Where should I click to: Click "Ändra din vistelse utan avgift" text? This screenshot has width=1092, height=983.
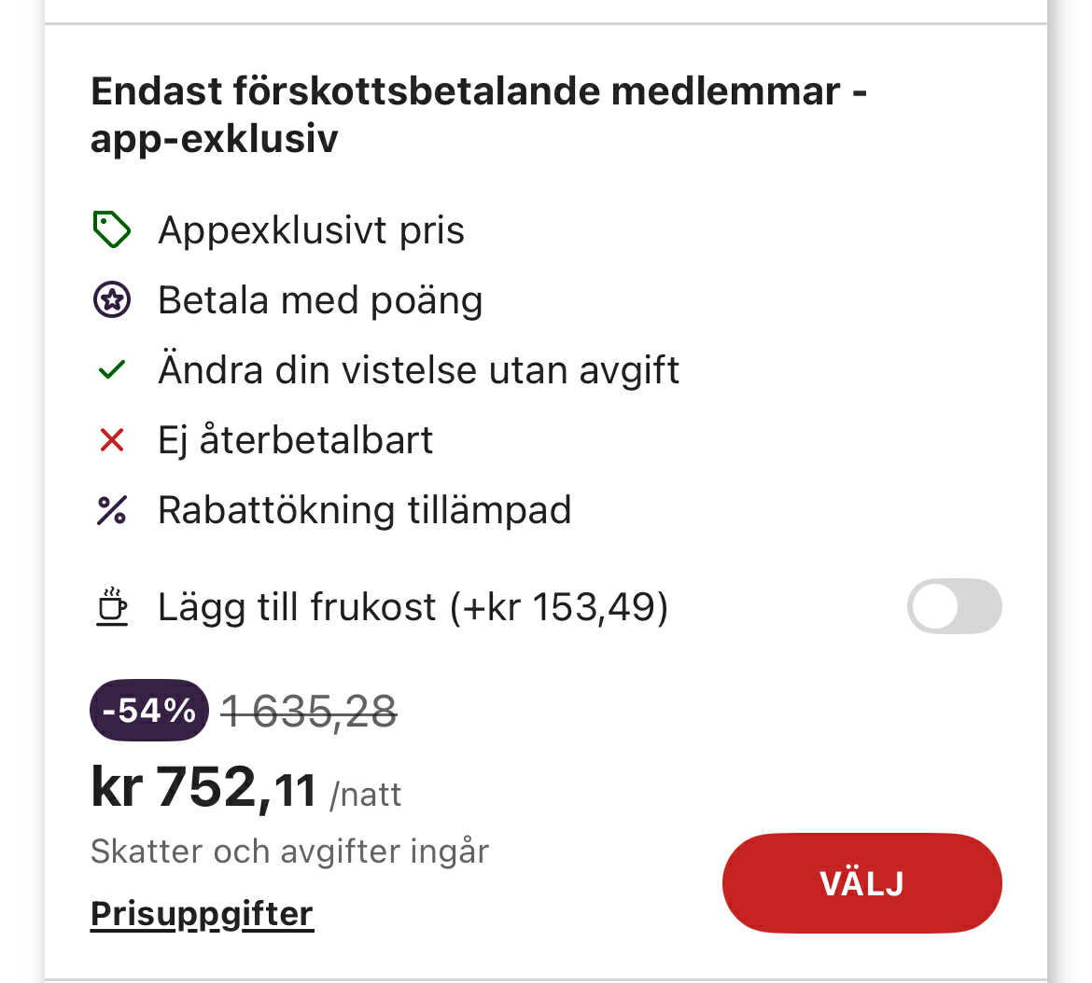pos(418,370)
